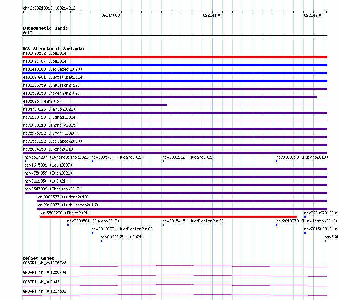Open variant nsv3395770 (Audano2019) label
The image size is (338, 300).
pyautogui.click(x=117, y=157)
